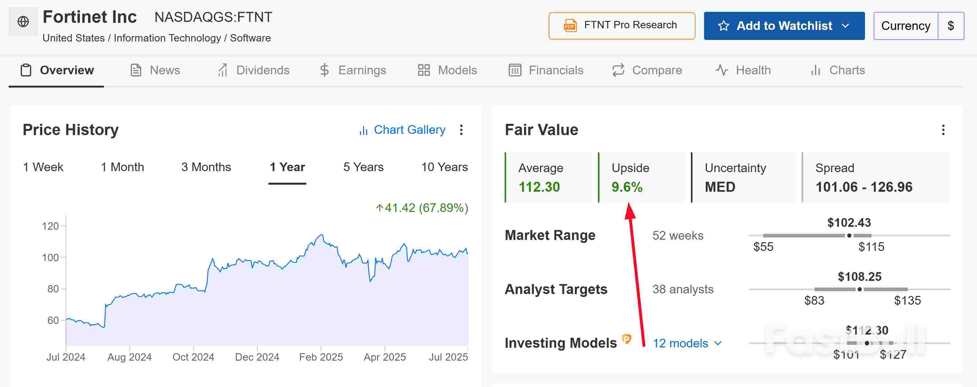This screenshot has width=977, height=387.
Task: Toggle the 5 Years price range
Action: (x=363, y=167)
